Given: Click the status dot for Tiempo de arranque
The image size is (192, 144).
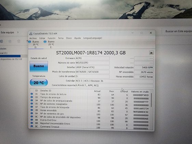Looking at the screenshot, I should tap(32, 97).
